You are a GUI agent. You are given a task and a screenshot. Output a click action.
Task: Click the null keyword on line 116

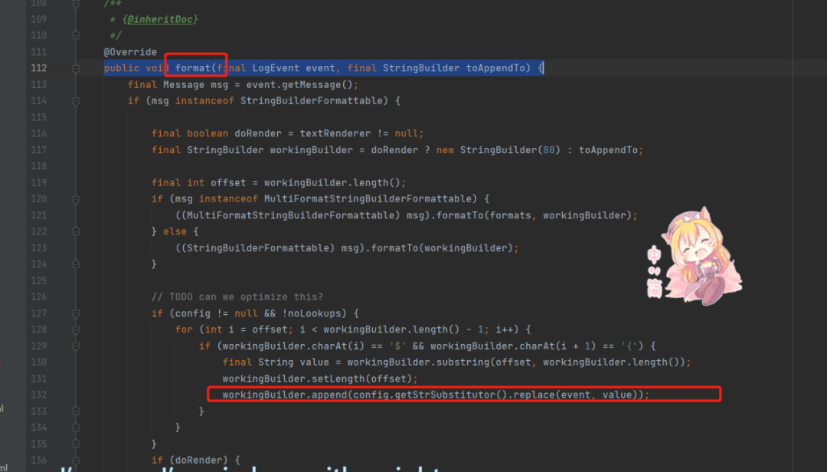pos(406,133)
